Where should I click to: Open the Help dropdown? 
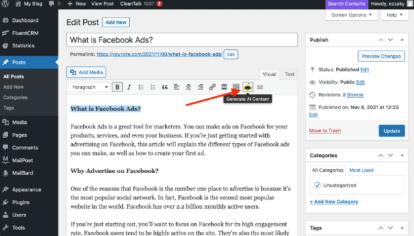tap(395, 15)
